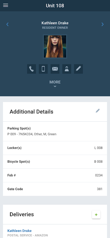The width and height of the screenshot is (110, 238).
Task: Select the Gate Code 381 row
Action: click(x=55, y=189)
